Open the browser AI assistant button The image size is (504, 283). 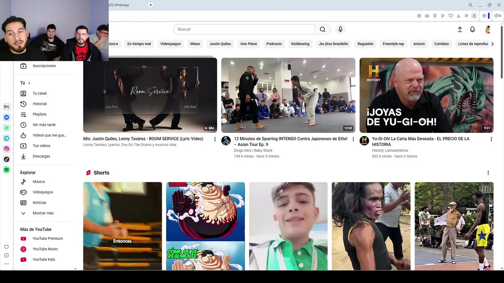pos(498,16)
